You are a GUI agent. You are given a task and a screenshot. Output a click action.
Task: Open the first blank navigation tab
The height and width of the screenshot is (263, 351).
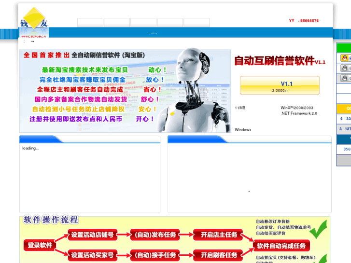coord(90,23)
